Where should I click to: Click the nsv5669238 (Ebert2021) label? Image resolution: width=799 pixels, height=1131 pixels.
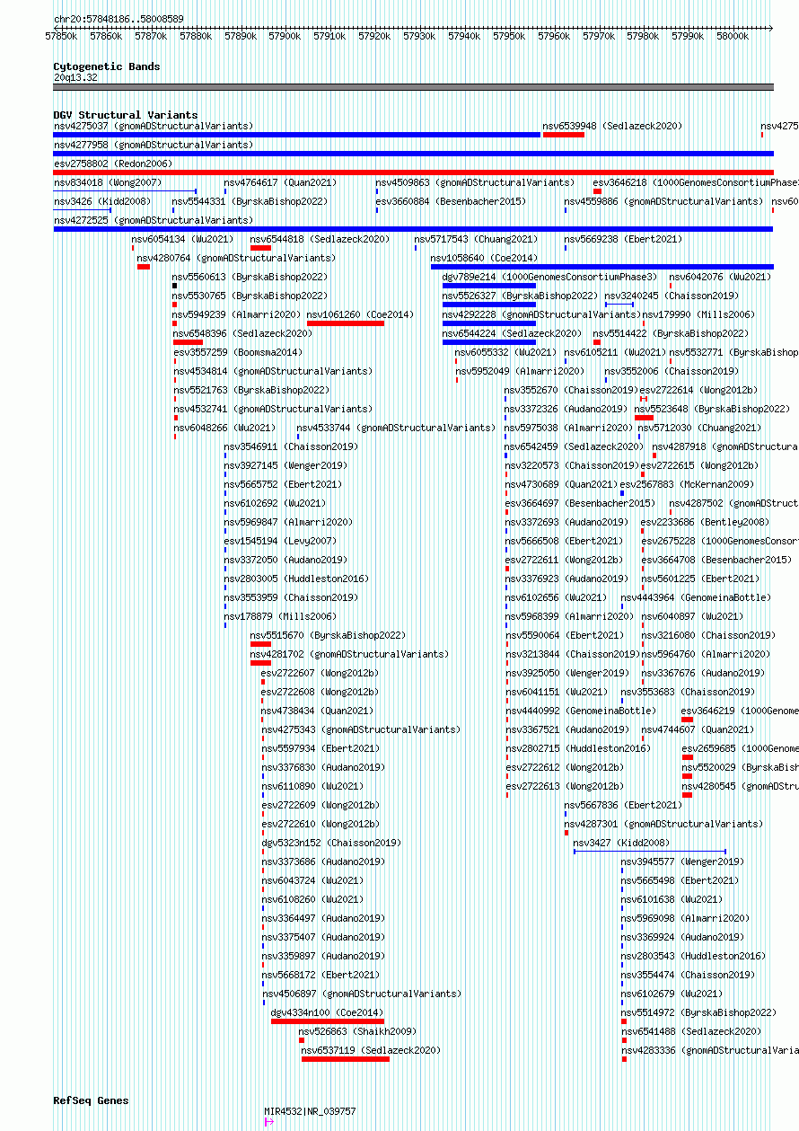(621, 239)
